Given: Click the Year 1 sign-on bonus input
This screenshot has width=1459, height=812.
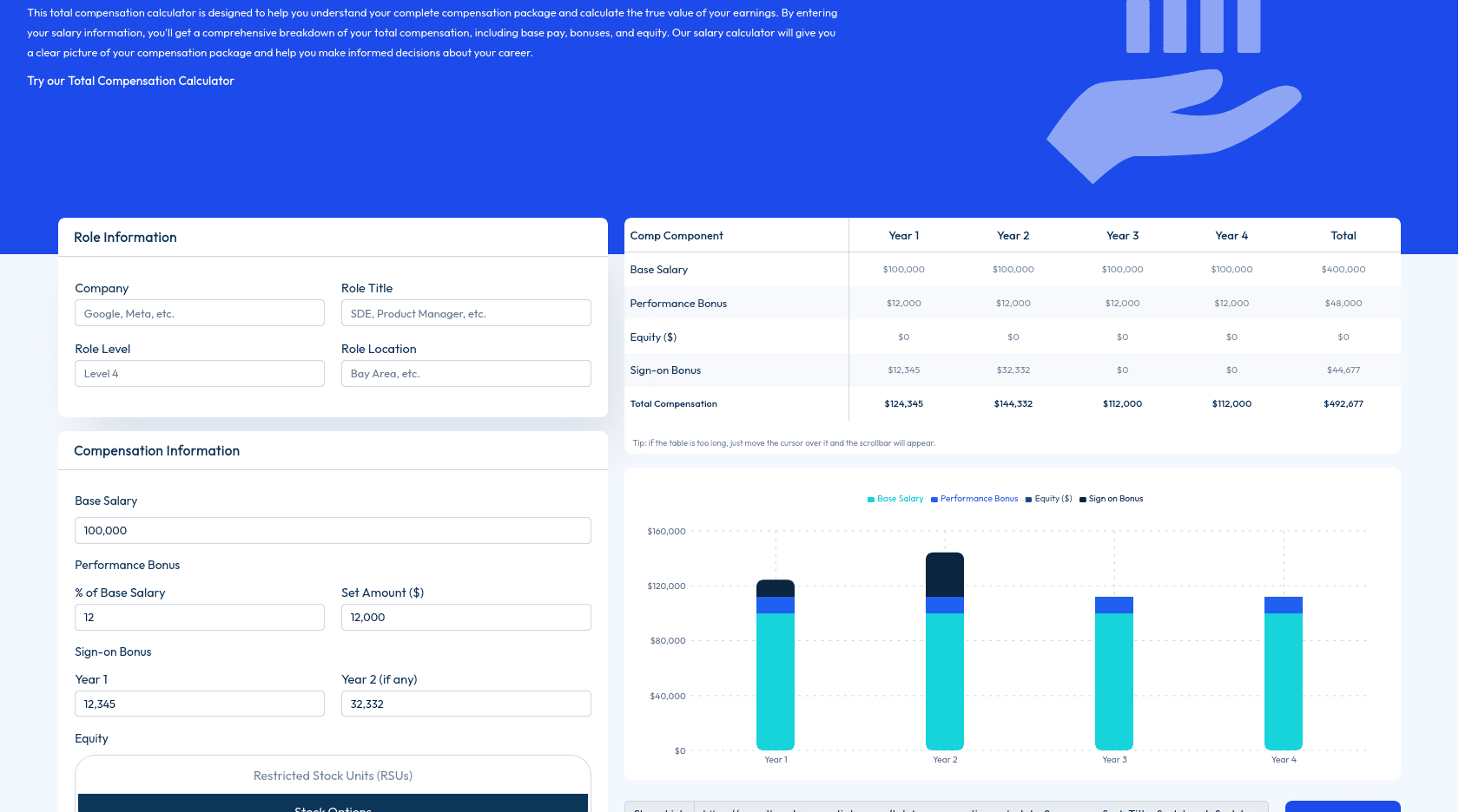Looking at the screenshot, I should [200, 704].
